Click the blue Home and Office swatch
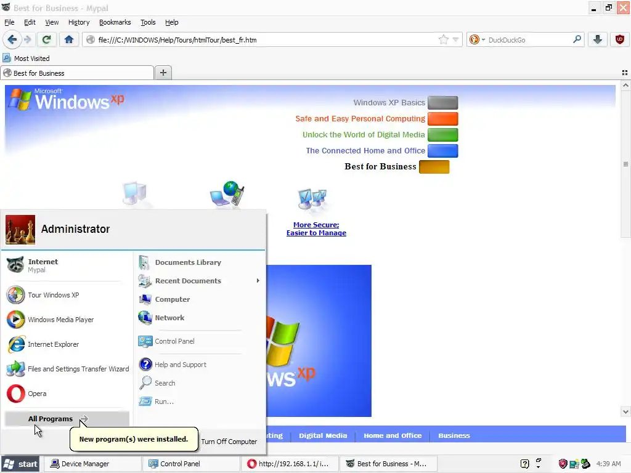The width and height of the screenshot is (631, 473). (x=442, y=151)
